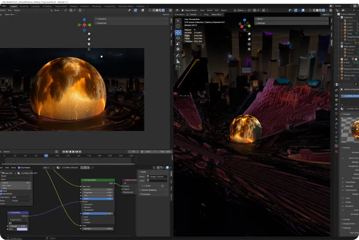Enable solid shading mode in left viewport header
The image size is (359, 240).
click(x=157, y=10)
